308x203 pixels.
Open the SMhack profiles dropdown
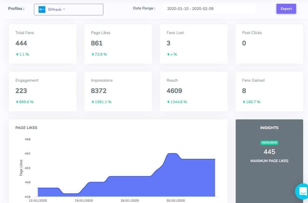(69, 9)
